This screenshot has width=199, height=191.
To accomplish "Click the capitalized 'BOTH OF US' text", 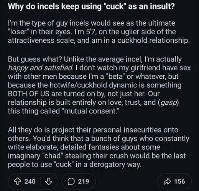I will coord(28,94).
